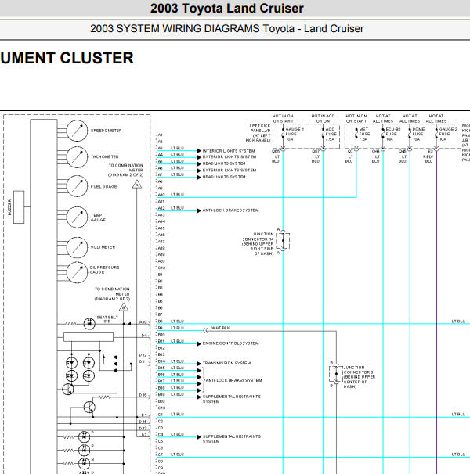Click the "UMENT CLUSTER" heading

(67, 58)
